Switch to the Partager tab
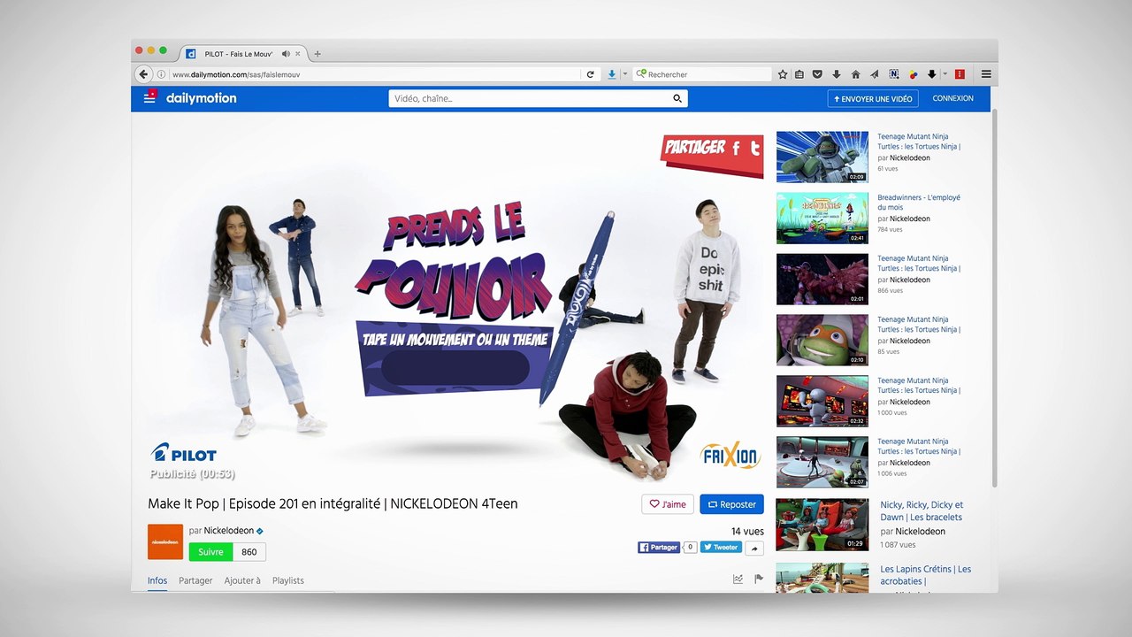Screen dimensions: 1132x637 [x=195, y=580]
